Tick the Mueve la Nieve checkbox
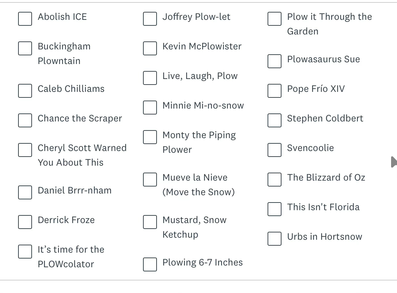 coord(150,180)
